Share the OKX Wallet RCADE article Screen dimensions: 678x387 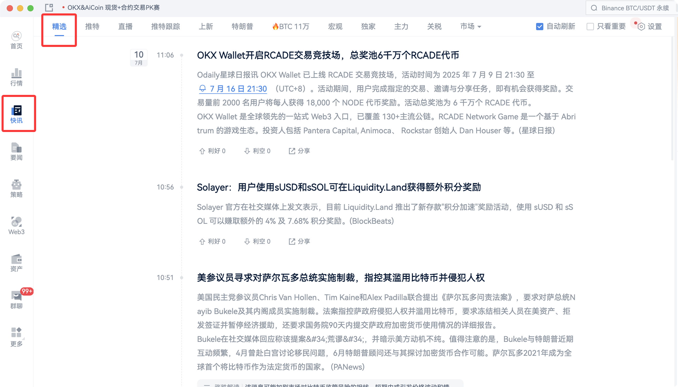pyautogui.click(x=299, y=151)
